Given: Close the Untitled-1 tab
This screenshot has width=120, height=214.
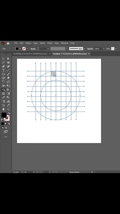Looking at the screenshot, I should 89,54.
